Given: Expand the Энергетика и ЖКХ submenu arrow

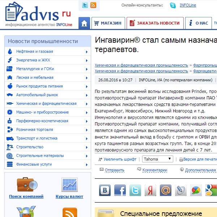Looking at the screenshot, I should pos(87,60).
